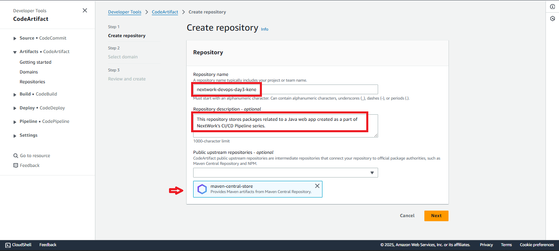Open Cookie preferences in the footer

[x=537, y=245]
